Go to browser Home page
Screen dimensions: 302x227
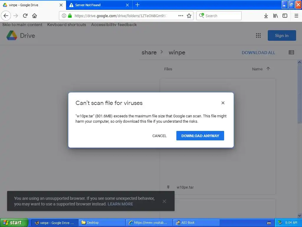(x=35, y=16)
